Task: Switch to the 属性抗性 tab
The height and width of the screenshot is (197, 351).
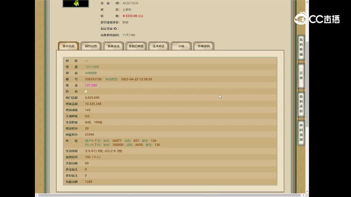Action: [x=91, y=46]
